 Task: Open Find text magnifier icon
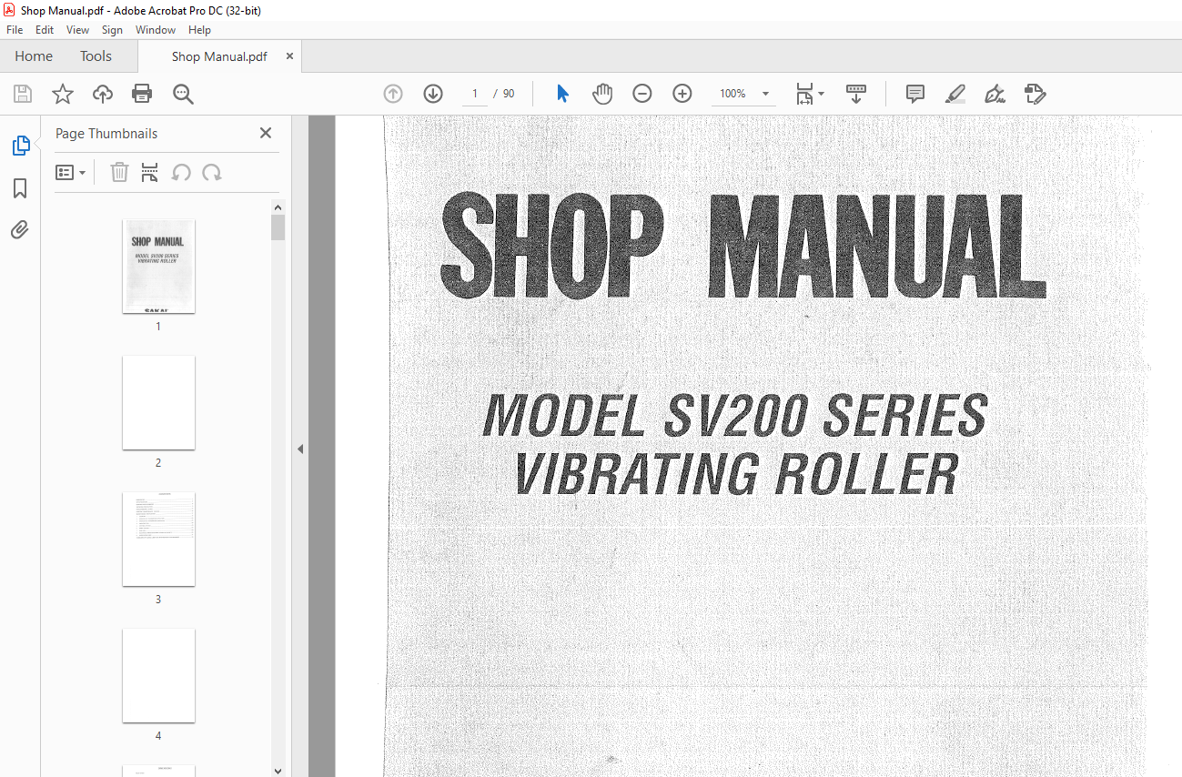(x=183, y=94)
